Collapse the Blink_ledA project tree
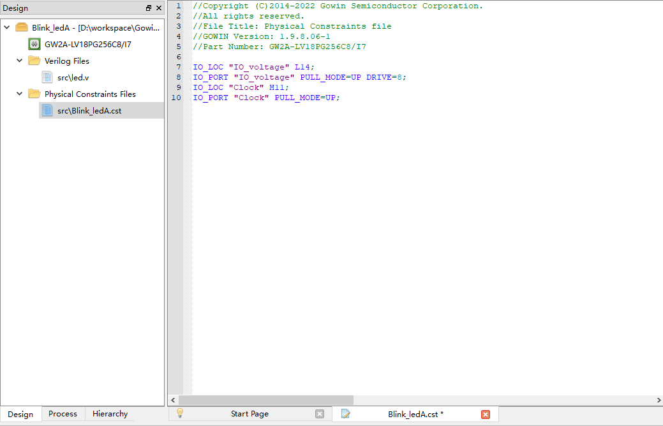663x426 pixels. pos(7,27)
